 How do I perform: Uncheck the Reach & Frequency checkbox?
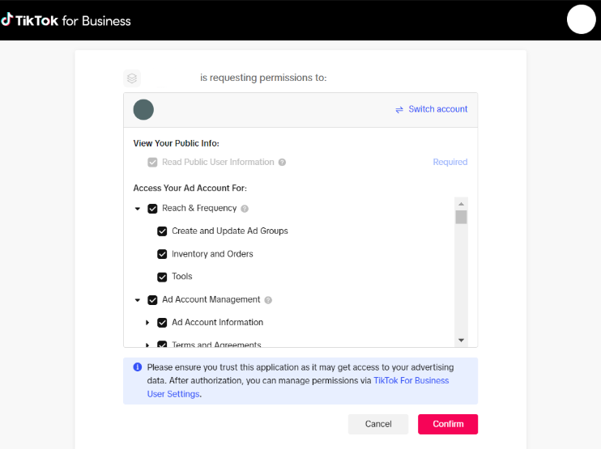152,209
